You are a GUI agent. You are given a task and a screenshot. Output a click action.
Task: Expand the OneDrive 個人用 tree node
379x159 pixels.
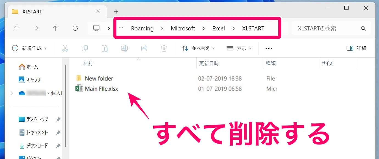tap(12, 93)
